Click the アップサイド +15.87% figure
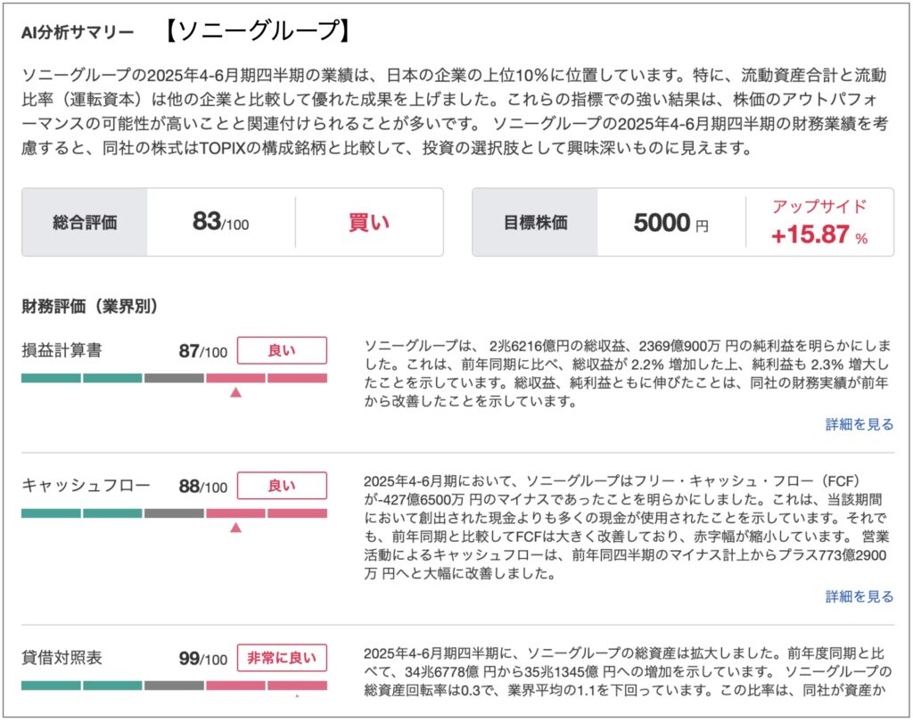The width and height of the screenshot is (913, 722). pyautogui.click(x=818, y=223)
